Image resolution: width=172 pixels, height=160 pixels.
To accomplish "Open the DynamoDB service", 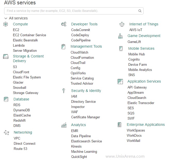I will pos(22,110).
